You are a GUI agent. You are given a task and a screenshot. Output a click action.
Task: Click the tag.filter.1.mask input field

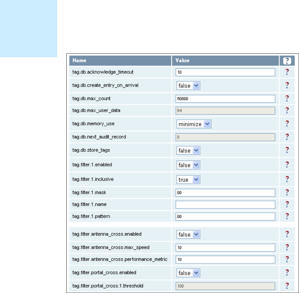click(x=225, y=193)
